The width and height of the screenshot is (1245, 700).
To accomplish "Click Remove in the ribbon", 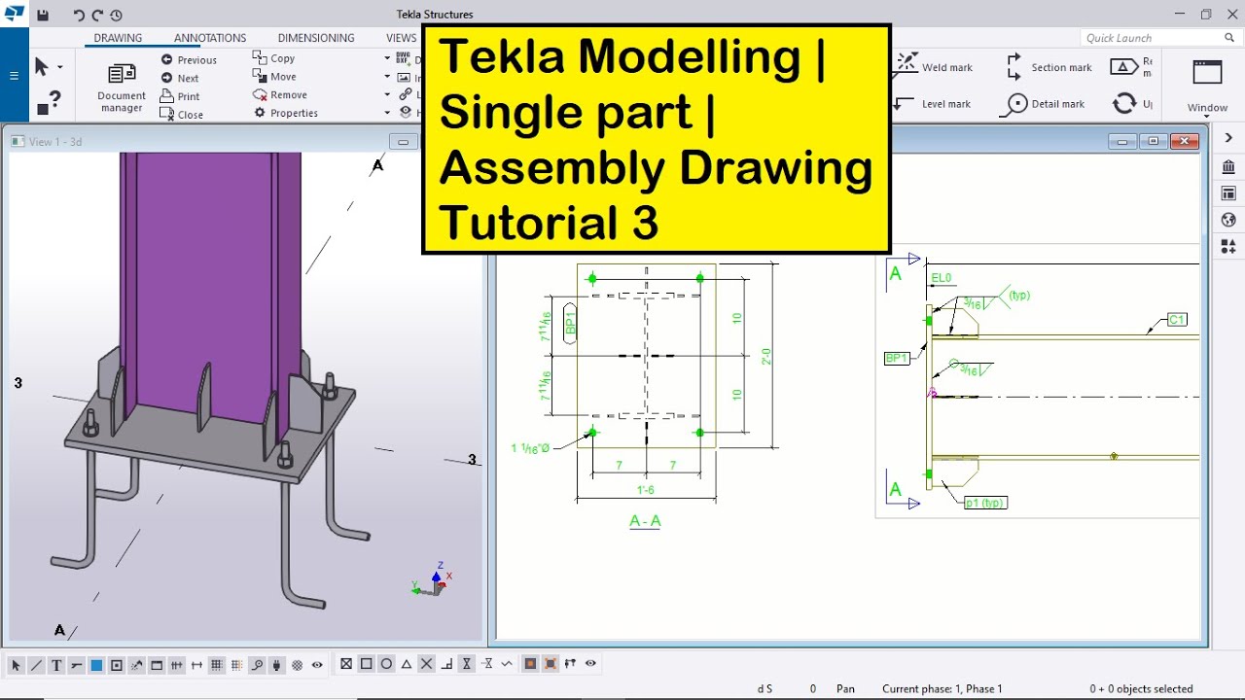I will click(280, 94).
